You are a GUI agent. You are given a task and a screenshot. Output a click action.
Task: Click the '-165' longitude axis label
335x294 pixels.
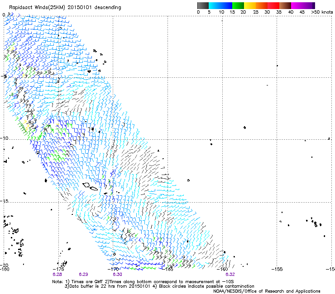coord(167,269)
